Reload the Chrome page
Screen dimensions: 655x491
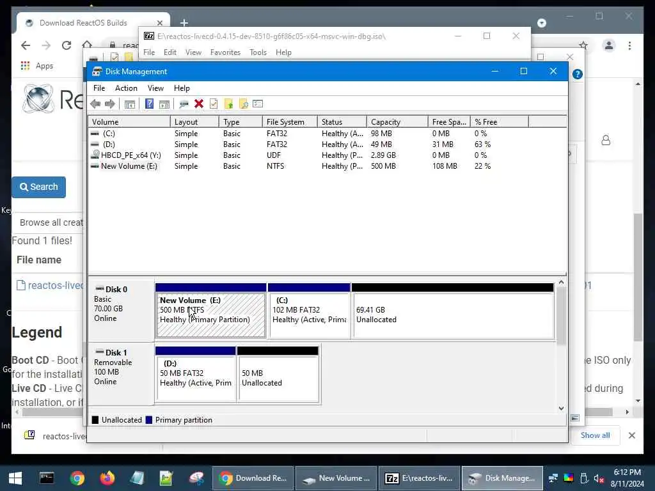coord(67,45)
